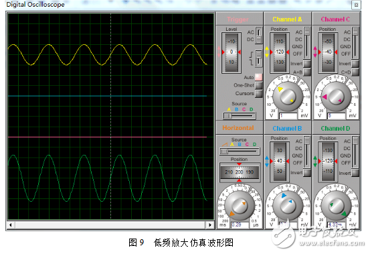Click Channel A yellow position arrow icon
Screen dimensions: 370x254
267,52
